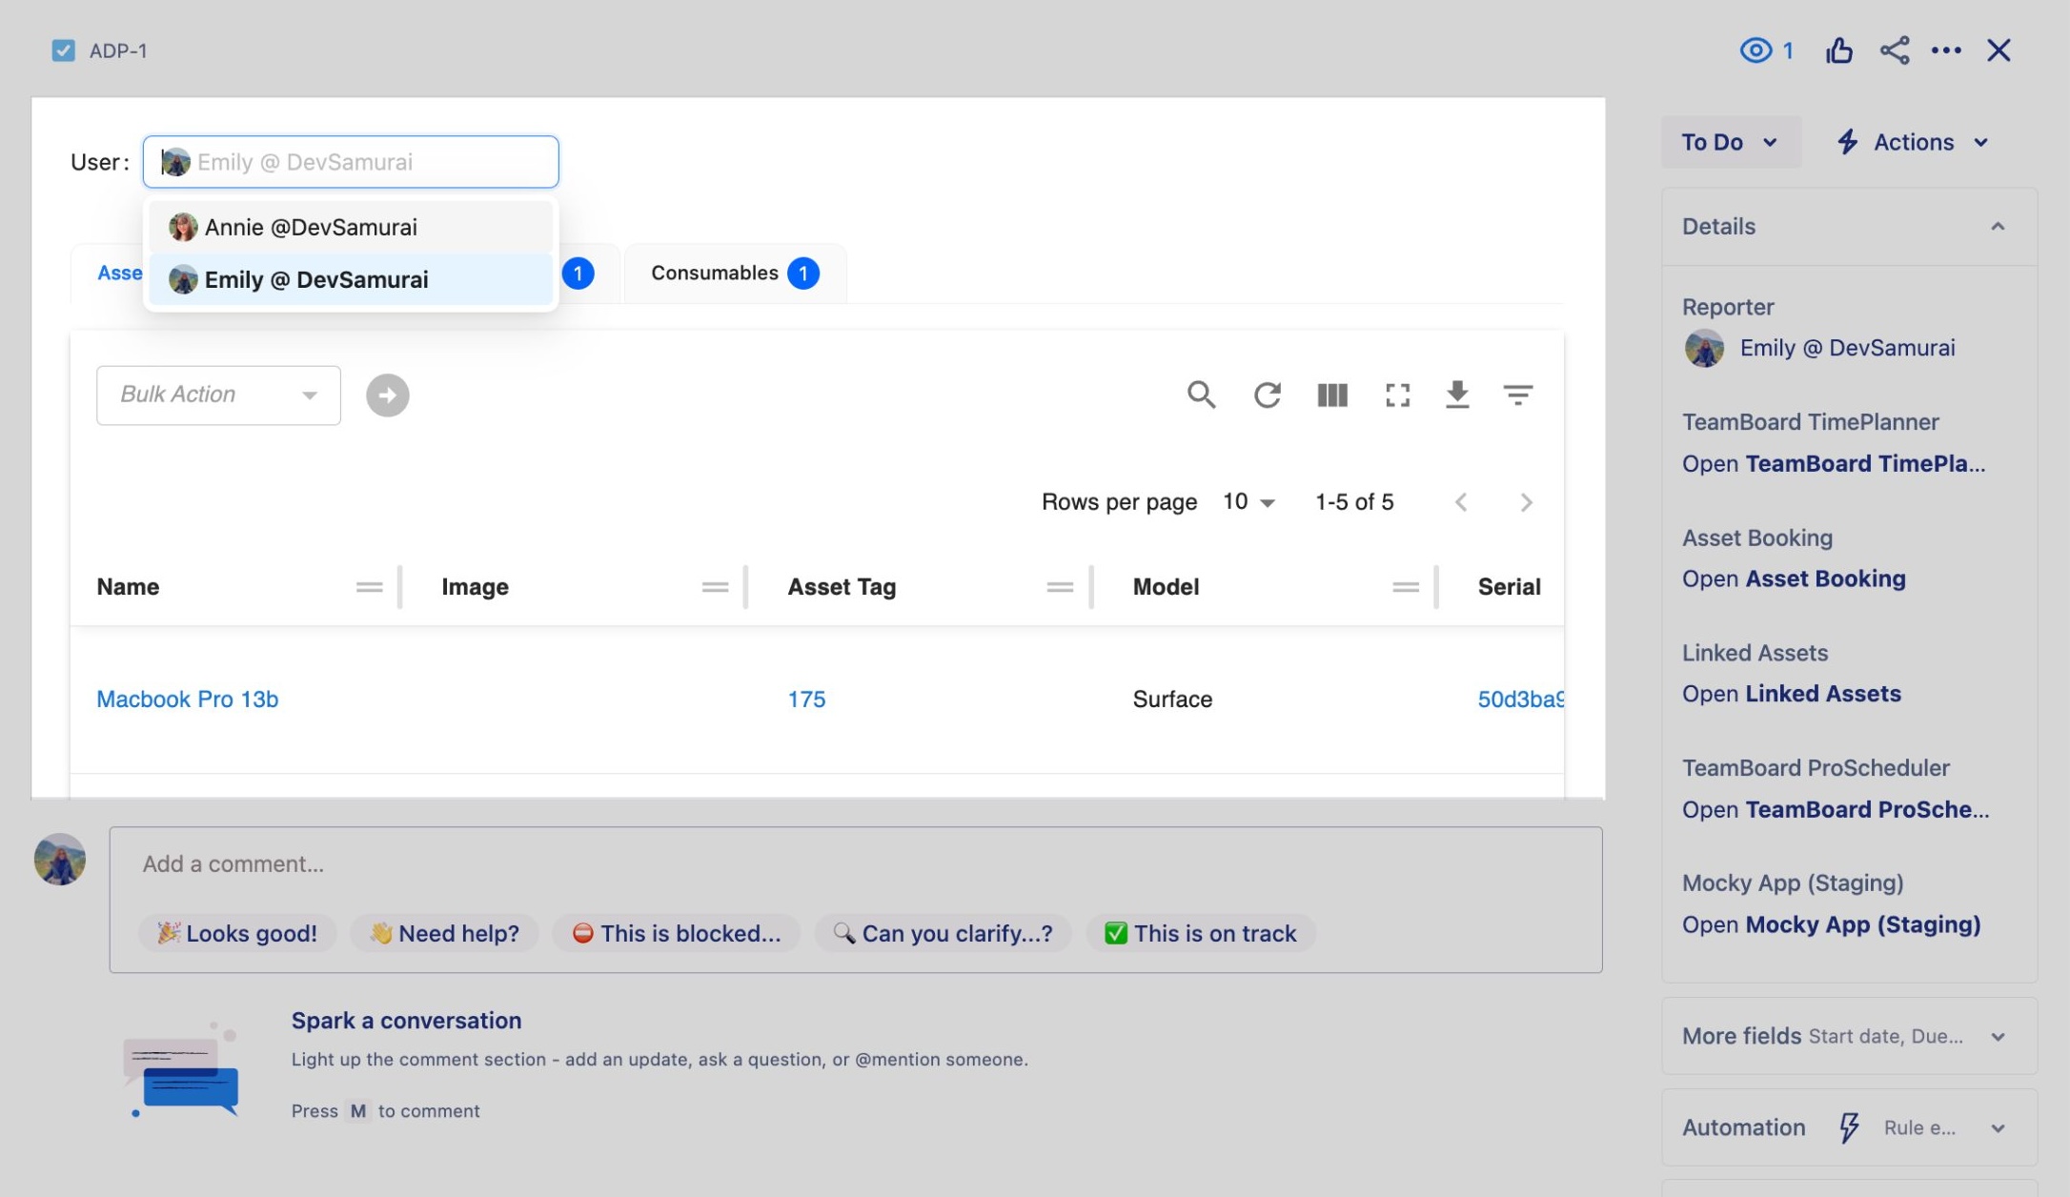The image size is (2070, 1197).
Task: Click the share icon in top bar
Action: point(1892,50)
